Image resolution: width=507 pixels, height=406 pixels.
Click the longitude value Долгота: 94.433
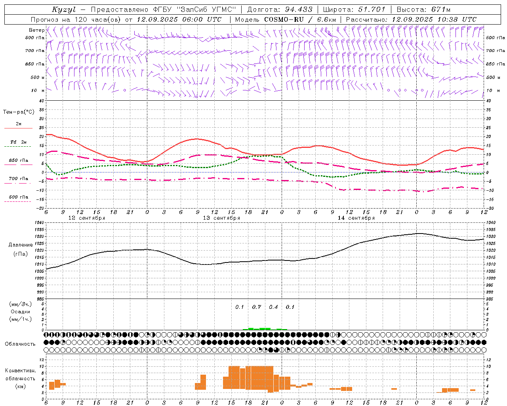tap(280, 10)
